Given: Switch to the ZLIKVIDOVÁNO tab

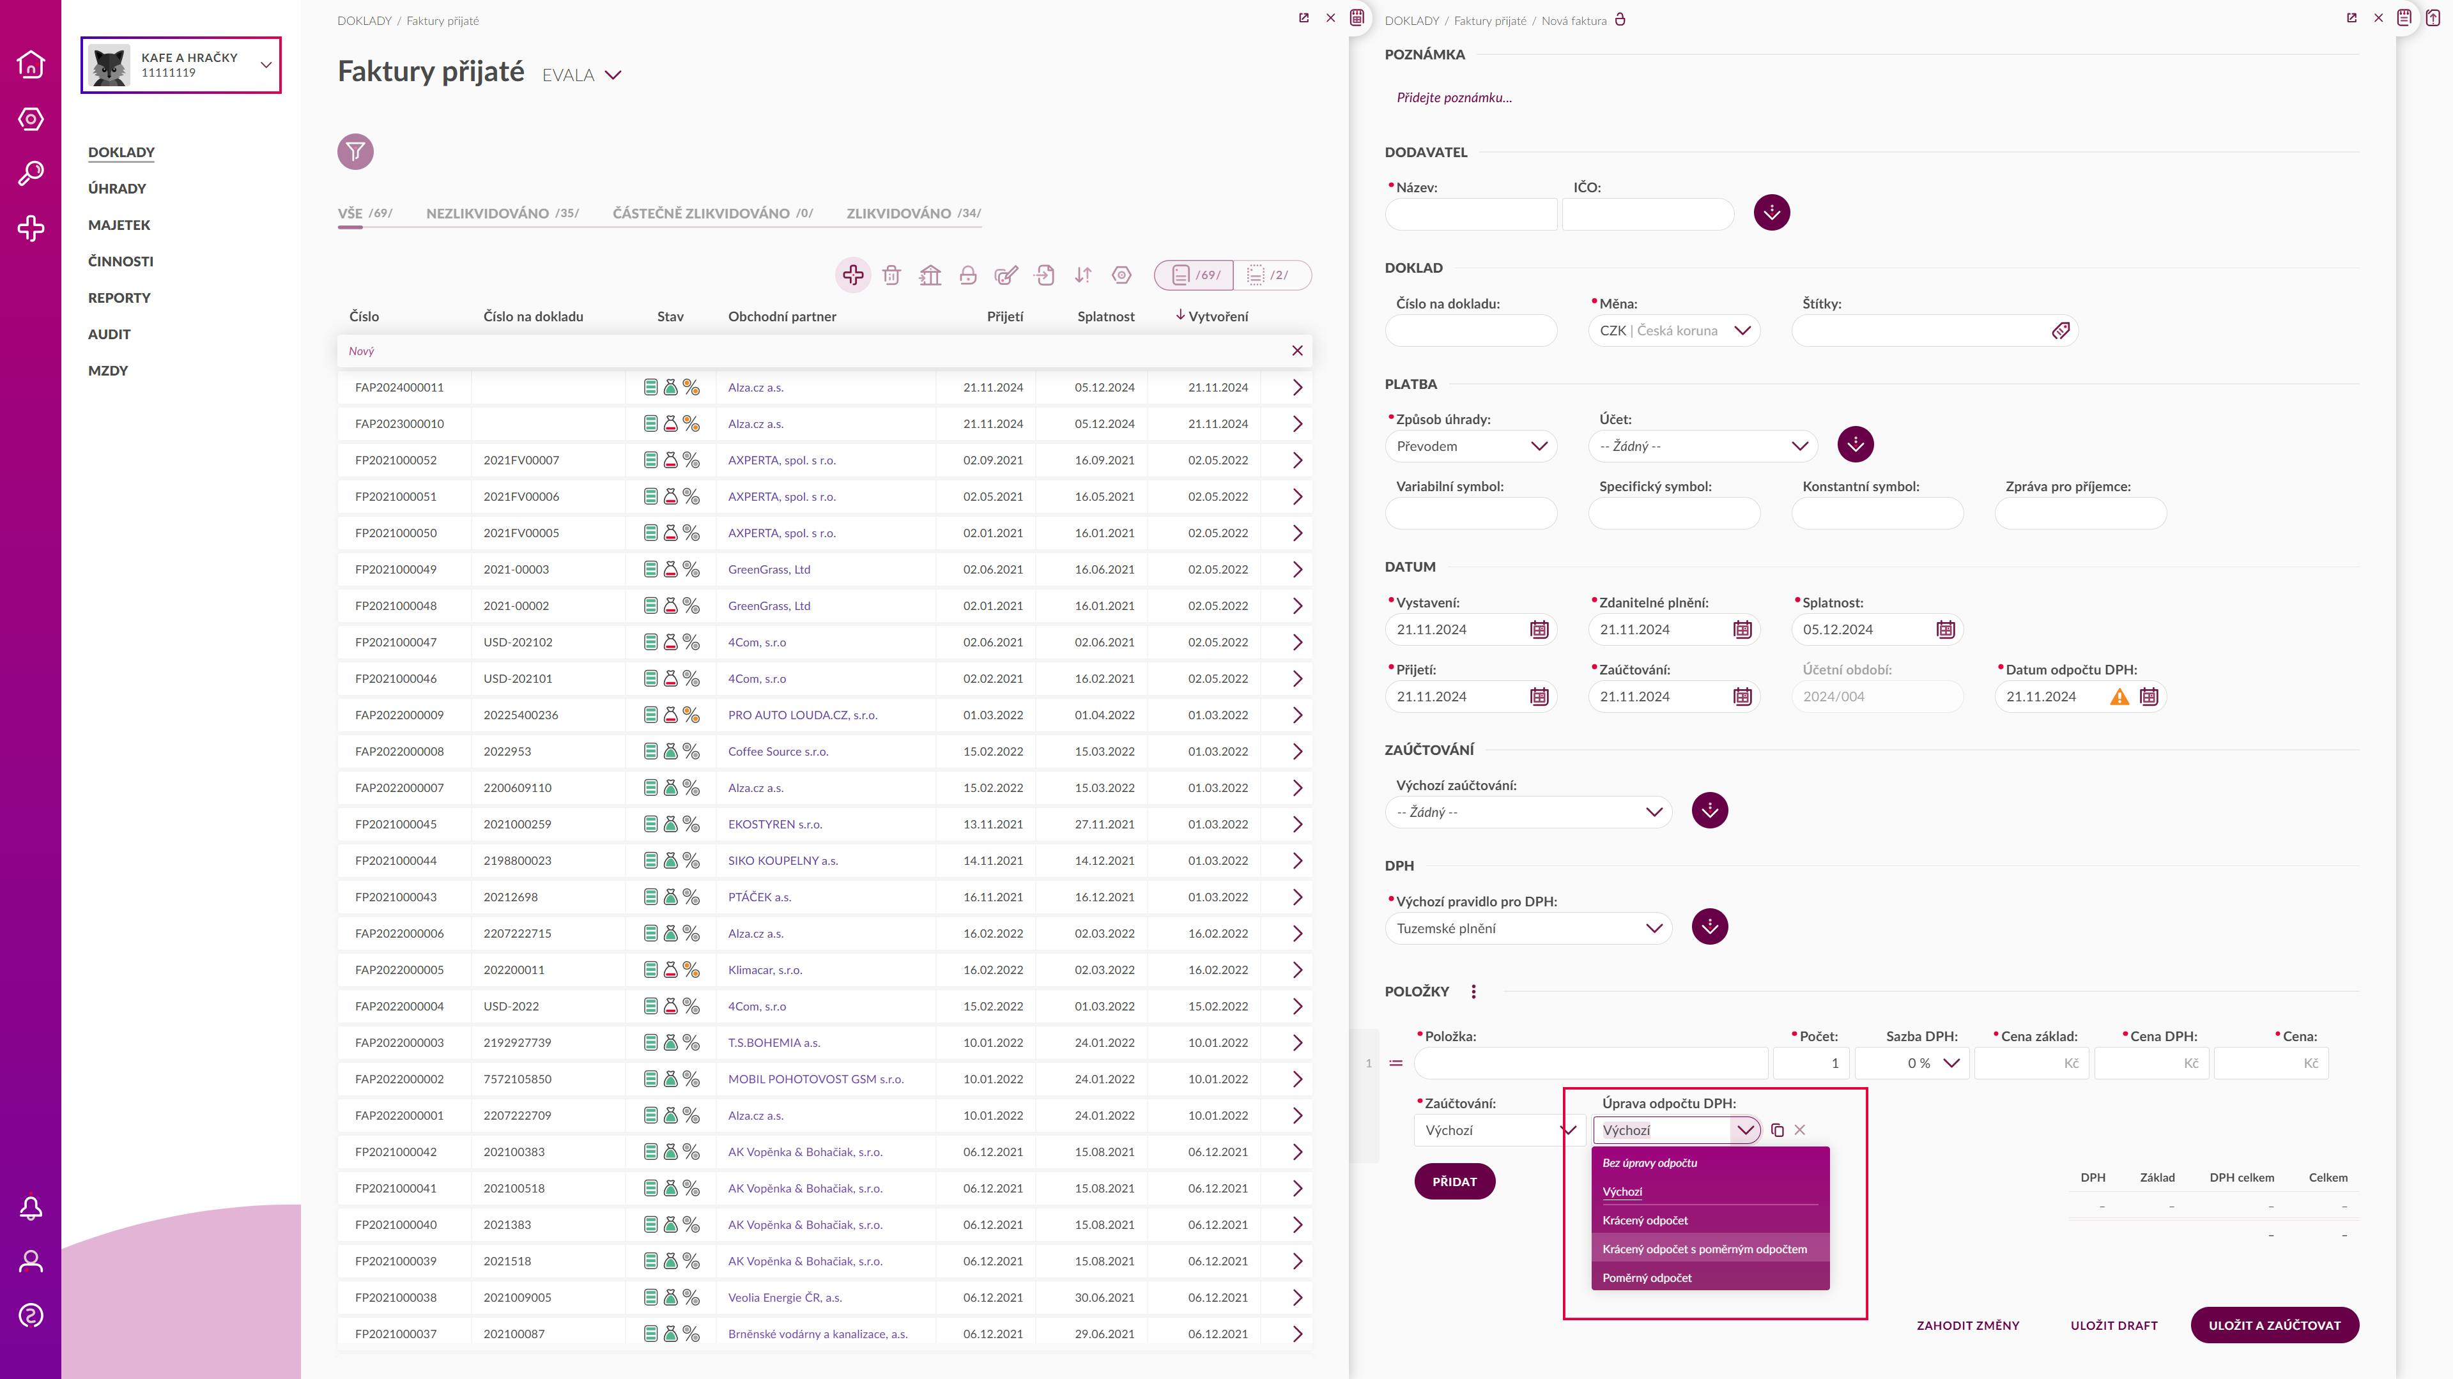Looking at the screenshot, I should (x=913, y=213).
